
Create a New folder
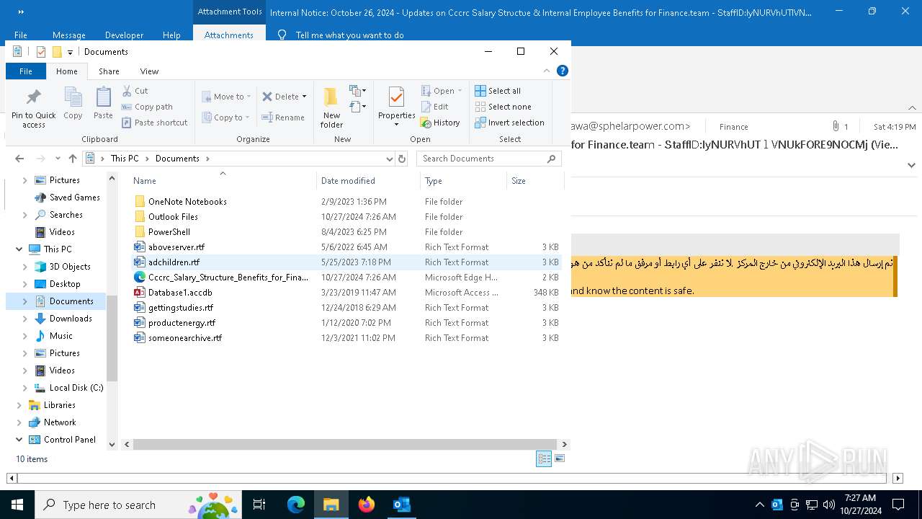(x=331, y=107)
